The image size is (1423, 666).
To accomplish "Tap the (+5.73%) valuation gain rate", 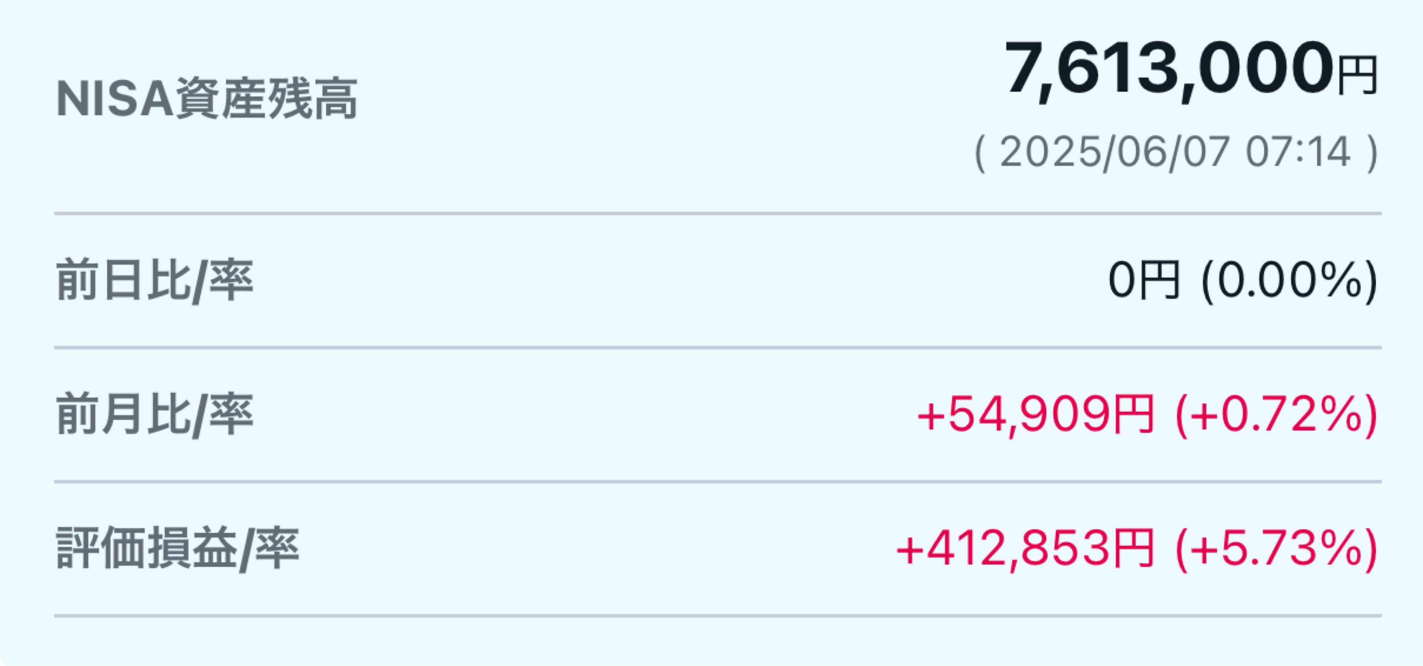I will coord(1277,549).
